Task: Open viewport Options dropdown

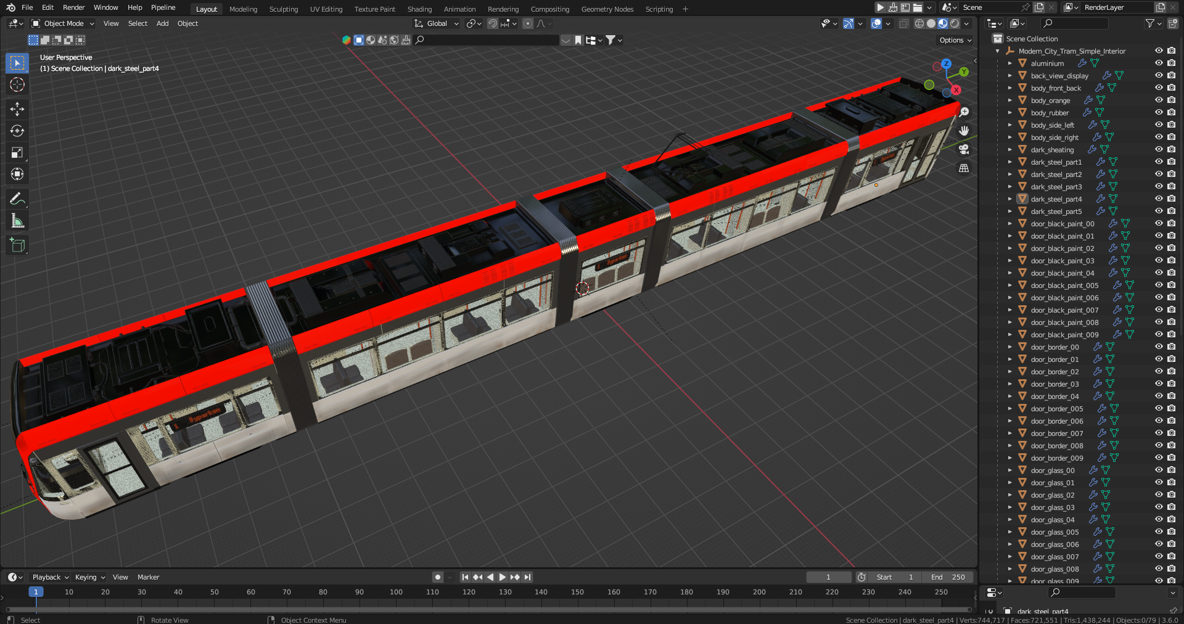Action: (x=955, y=40)
